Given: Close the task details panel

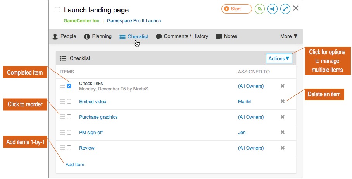Looking at the screenshot, I should point(296,8).
